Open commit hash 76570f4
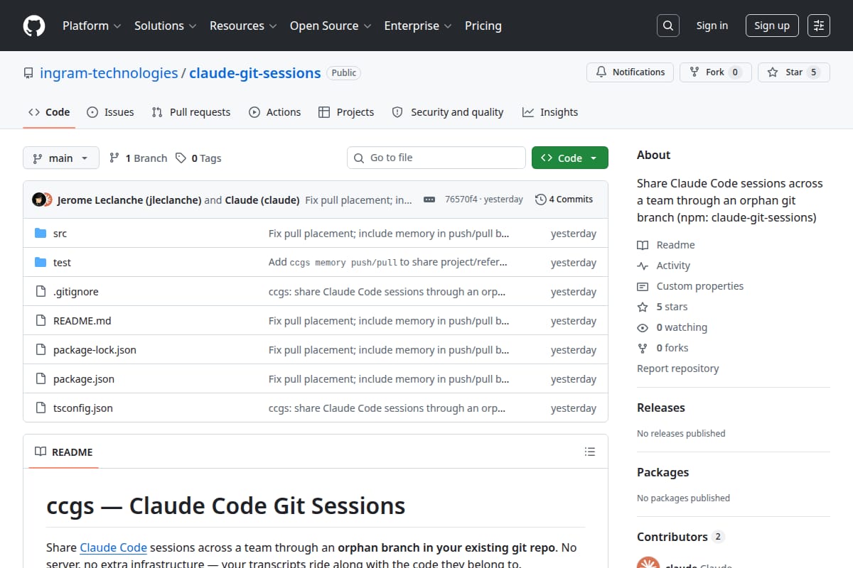Image resolution: width=853 pixels, height=568 pixels. click(x=461, y=200)
